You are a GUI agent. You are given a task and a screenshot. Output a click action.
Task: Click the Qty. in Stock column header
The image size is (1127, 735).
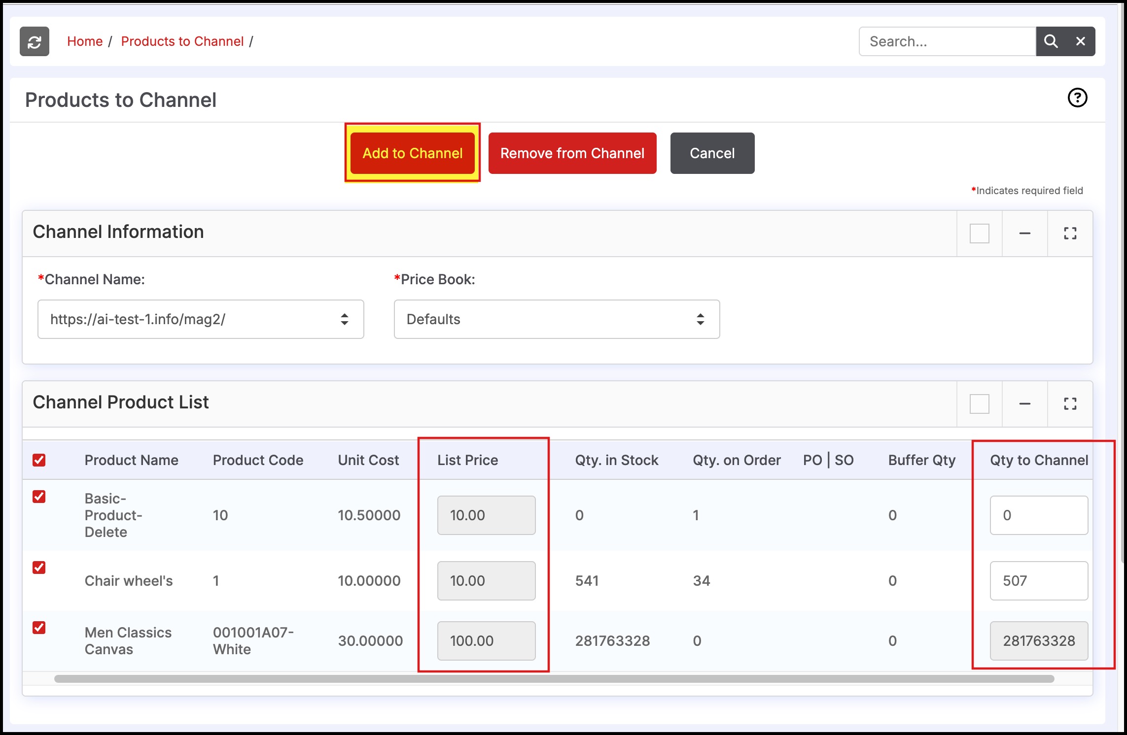[x=617, y=460]
